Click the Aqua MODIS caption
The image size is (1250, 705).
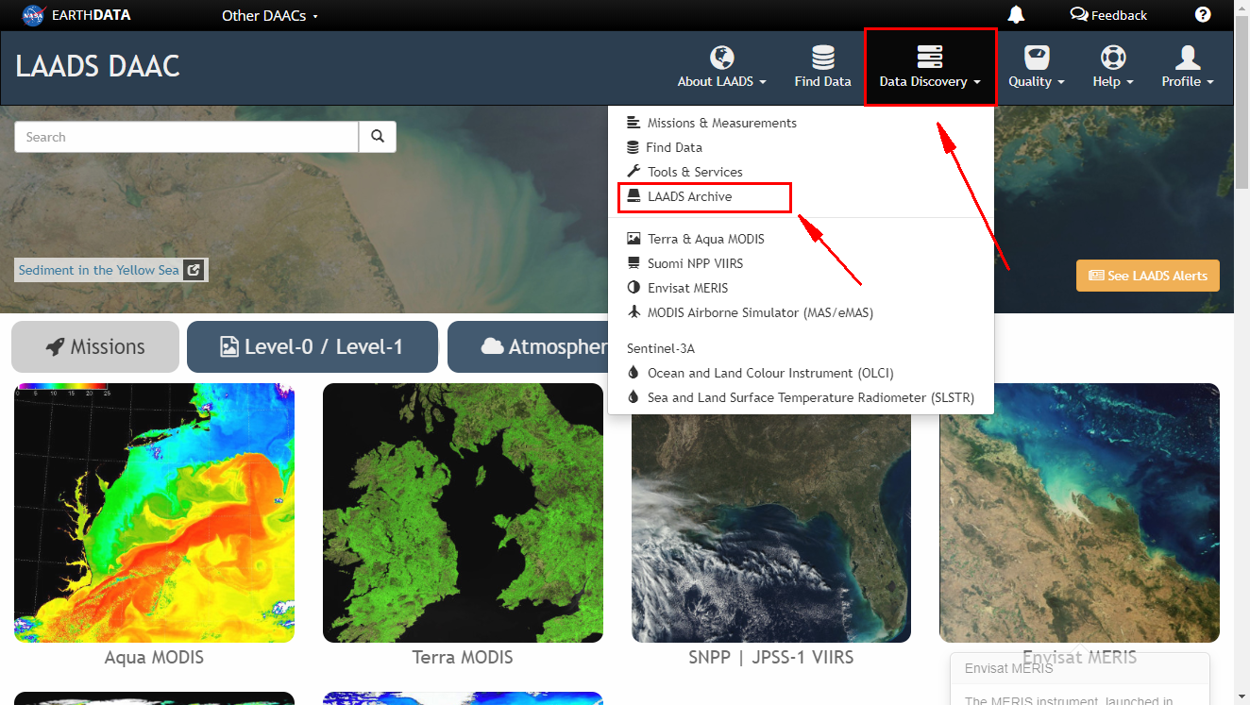pos(154,657)
